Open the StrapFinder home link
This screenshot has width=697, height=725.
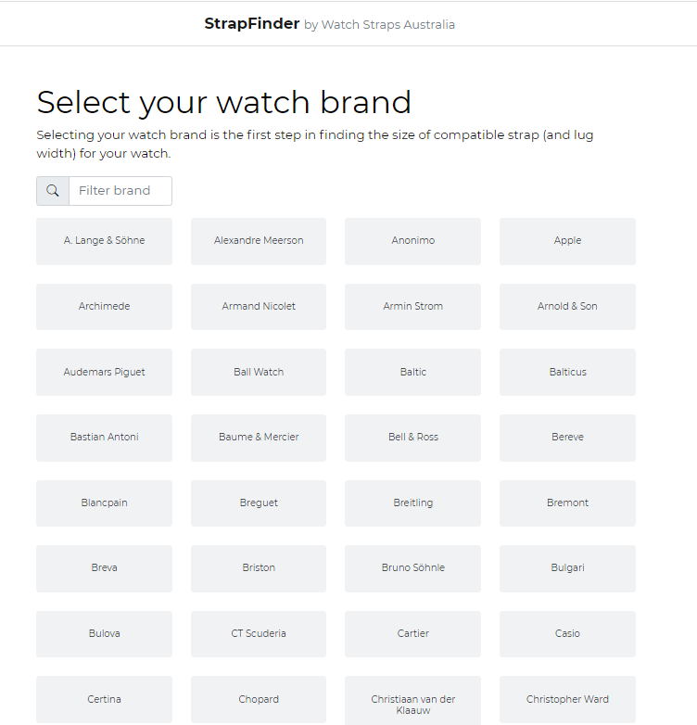tap(252, 24)
